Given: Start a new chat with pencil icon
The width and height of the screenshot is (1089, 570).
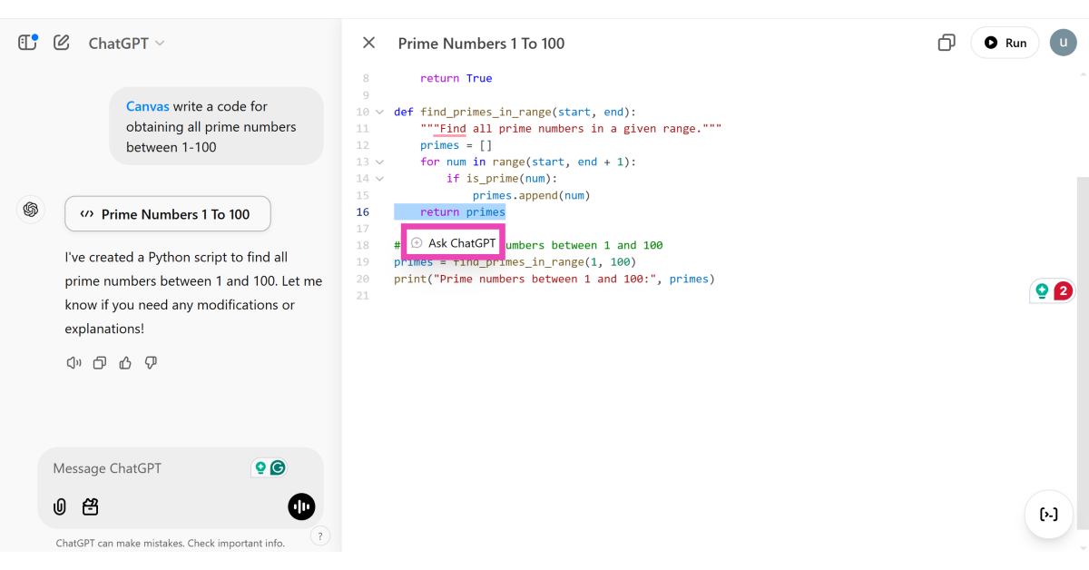Looking at the screenshot, I should coord(62,43).
